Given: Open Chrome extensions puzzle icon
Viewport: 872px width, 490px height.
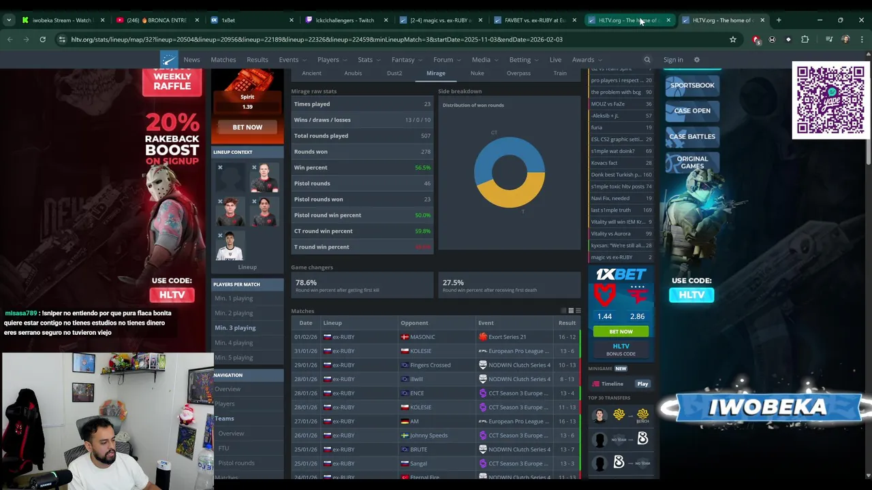Looking at the screenshot, I should (x=805, y=39).
